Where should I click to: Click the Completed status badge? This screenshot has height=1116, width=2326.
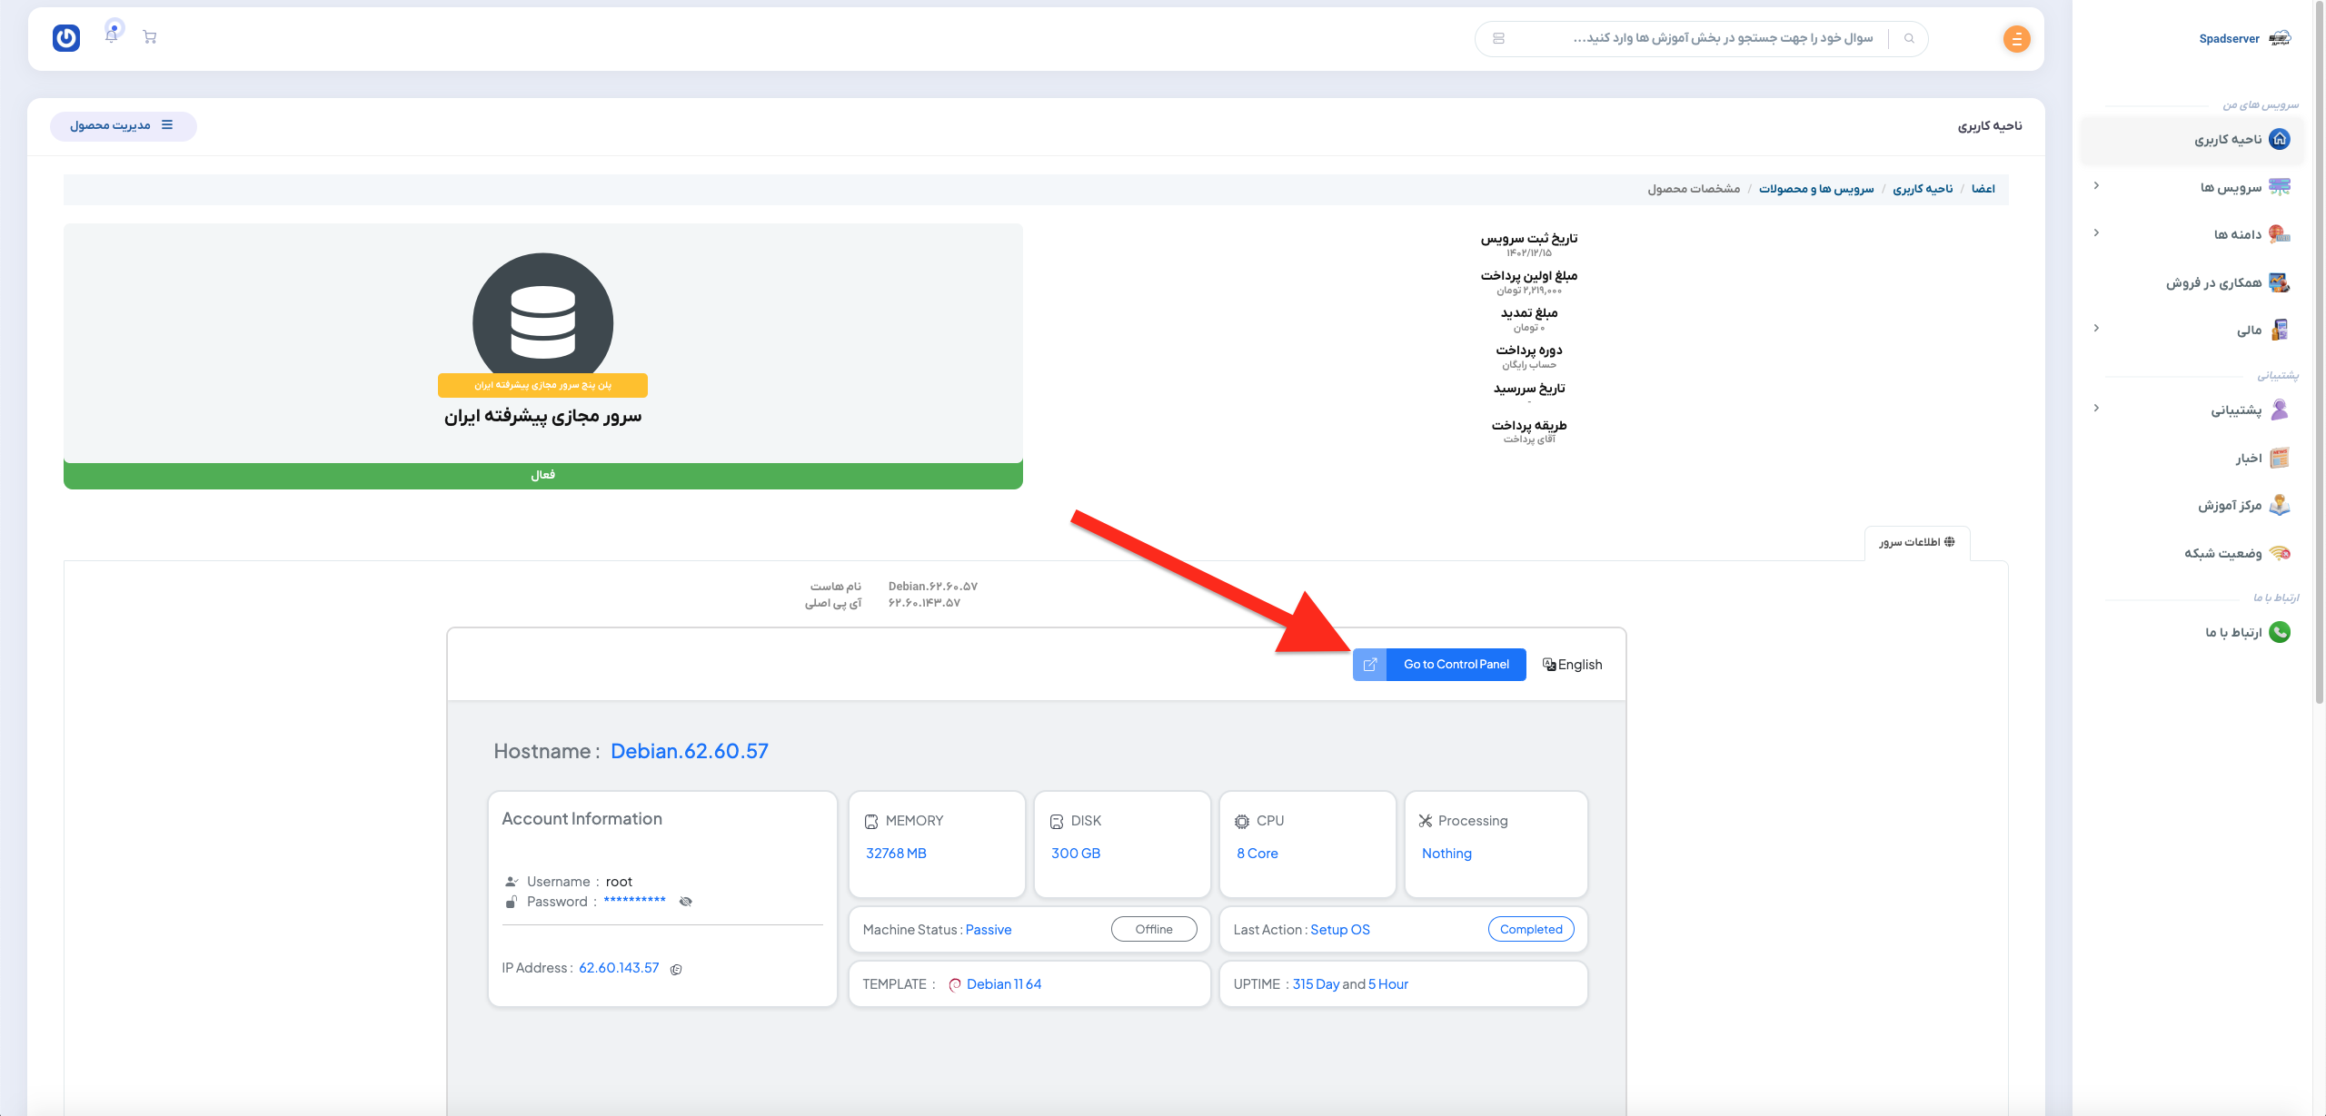pyautogui.click(x=1531, y=929)
